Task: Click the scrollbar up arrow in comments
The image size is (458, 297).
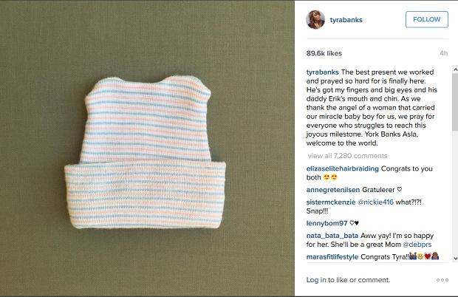Action: click(455, 69)
